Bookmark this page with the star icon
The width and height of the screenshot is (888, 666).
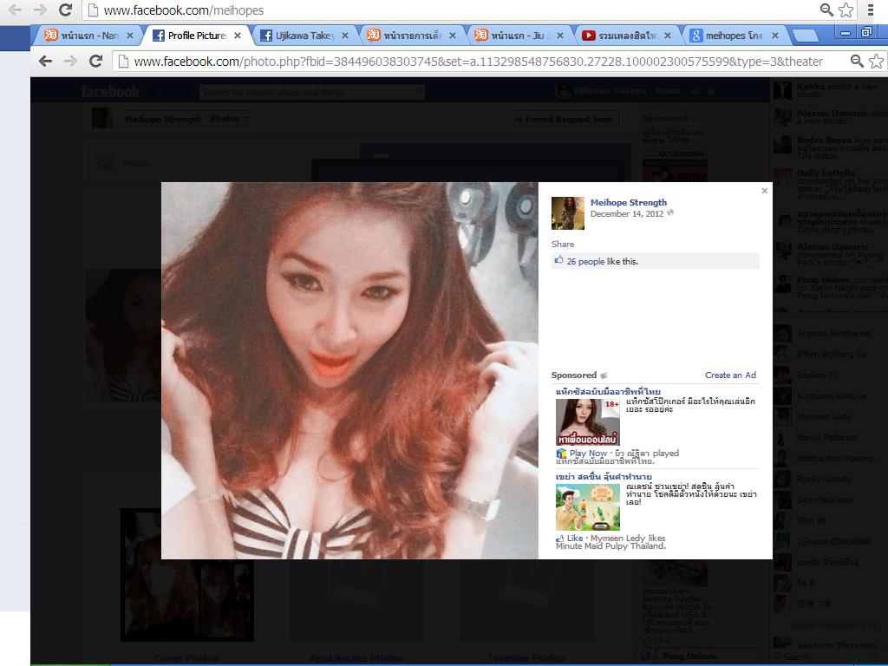[876, 62]
